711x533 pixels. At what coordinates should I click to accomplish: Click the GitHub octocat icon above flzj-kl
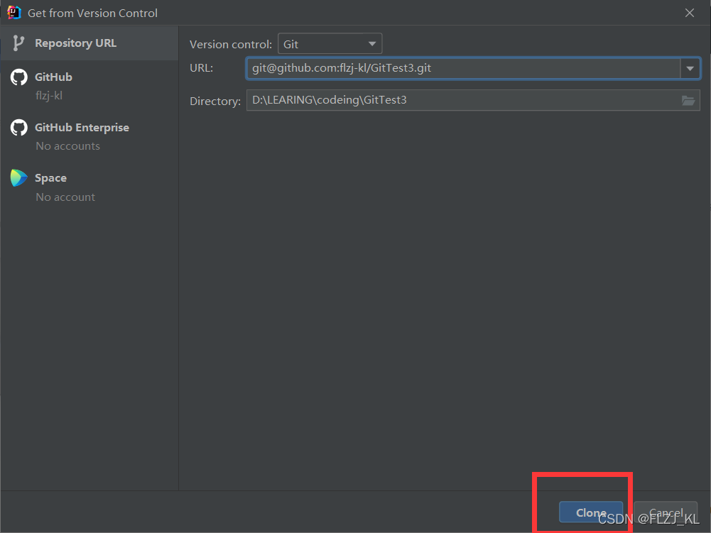point(19,77)
